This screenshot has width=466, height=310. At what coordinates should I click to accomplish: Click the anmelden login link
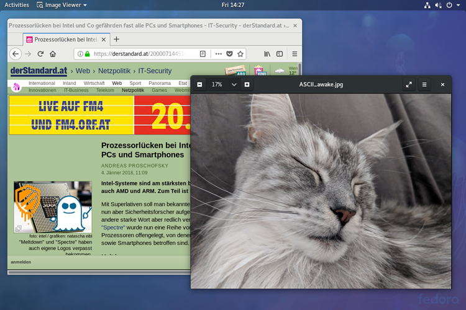[21, 262]
